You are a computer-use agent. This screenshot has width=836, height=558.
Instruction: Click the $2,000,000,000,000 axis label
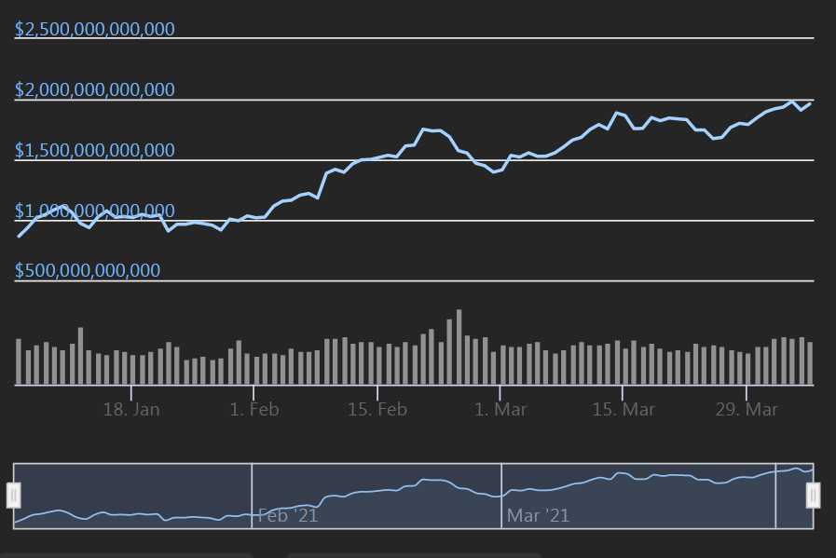tap(95, 89)
